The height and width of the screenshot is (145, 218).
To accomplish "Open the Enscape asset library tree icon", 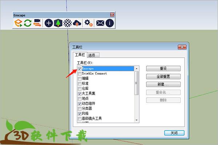I will click(58, 23).
